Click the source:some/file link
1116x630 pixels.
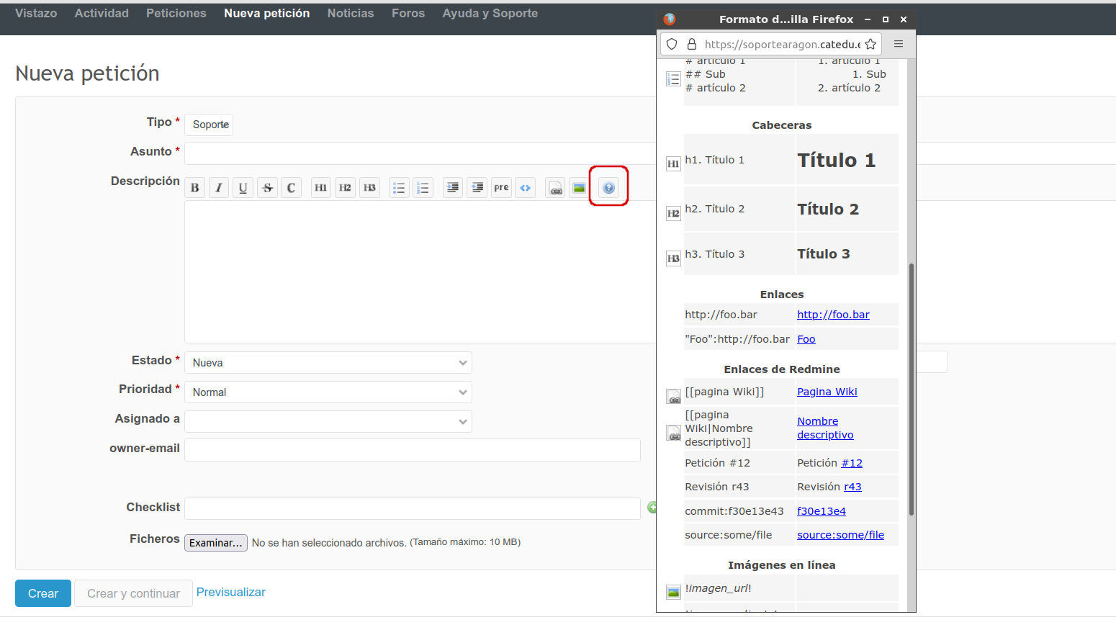click(x=840, y=535)
